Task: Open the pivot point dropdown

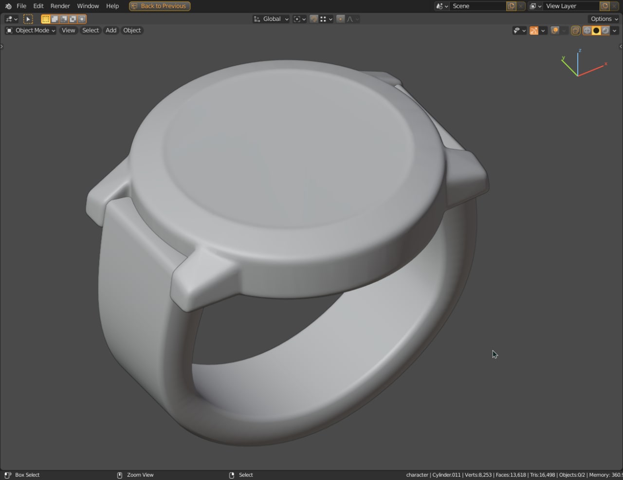Action: point(300,19)
